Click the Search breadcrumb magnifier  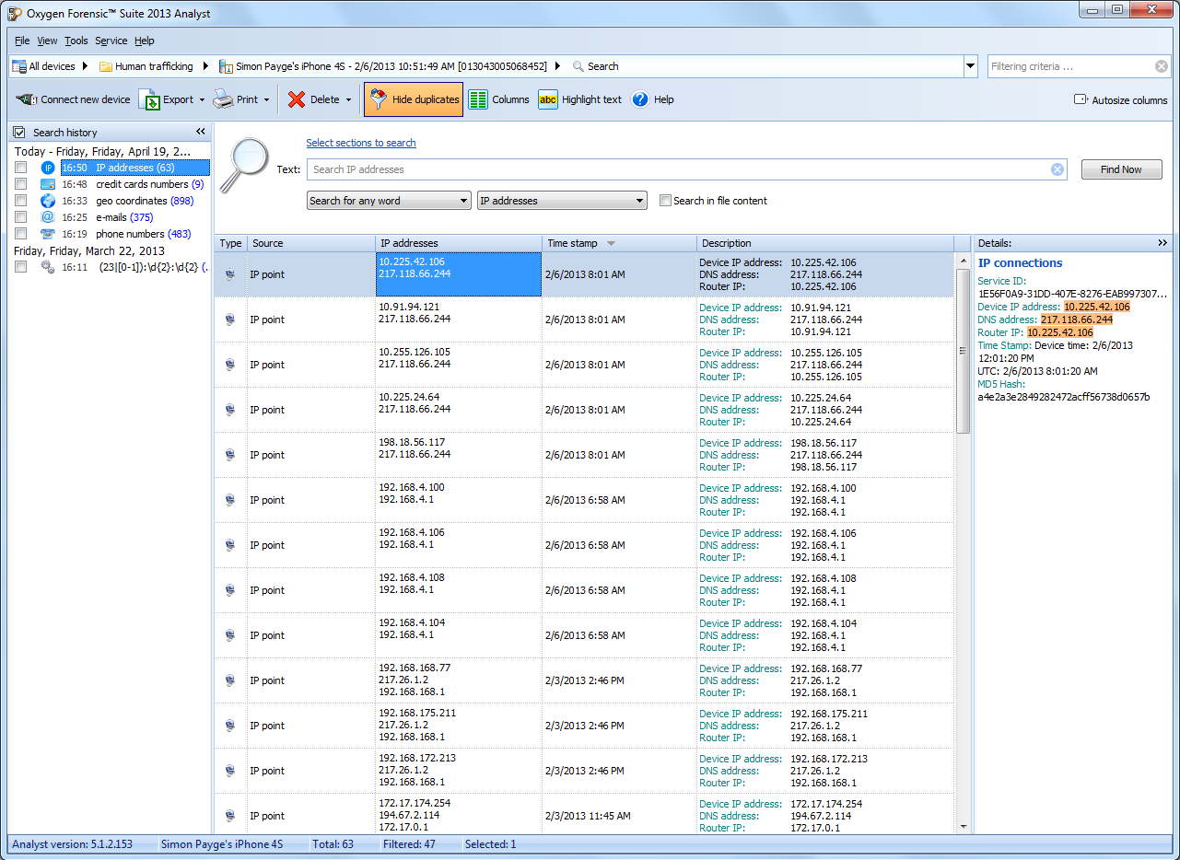click(x=578, y=66)
